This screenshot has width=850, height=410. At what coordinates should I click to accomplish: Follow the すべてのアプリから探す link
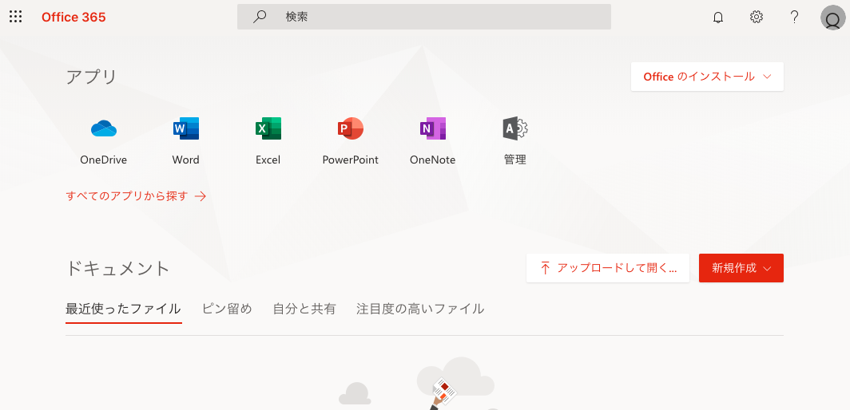pyautogui.click(x=136, y=196)
